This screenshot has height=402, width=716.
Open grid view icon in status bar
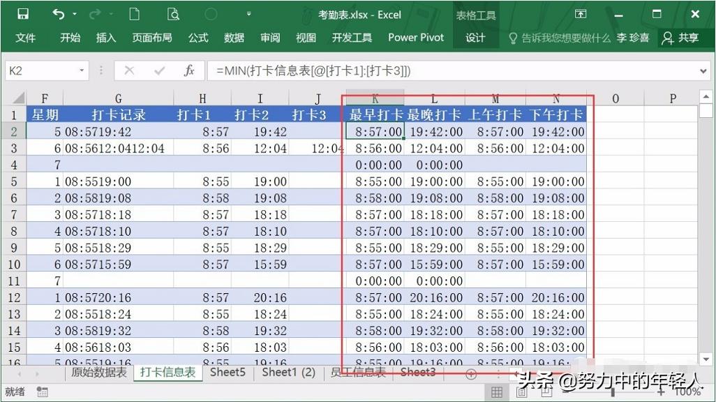(x=498, y=392)
